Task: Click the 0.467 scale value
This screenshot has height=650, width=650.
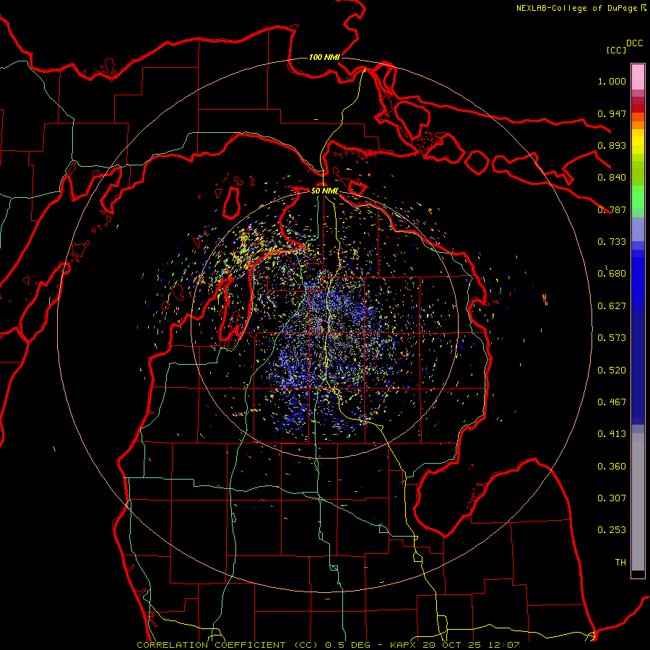Action: [x=612, y=402]
